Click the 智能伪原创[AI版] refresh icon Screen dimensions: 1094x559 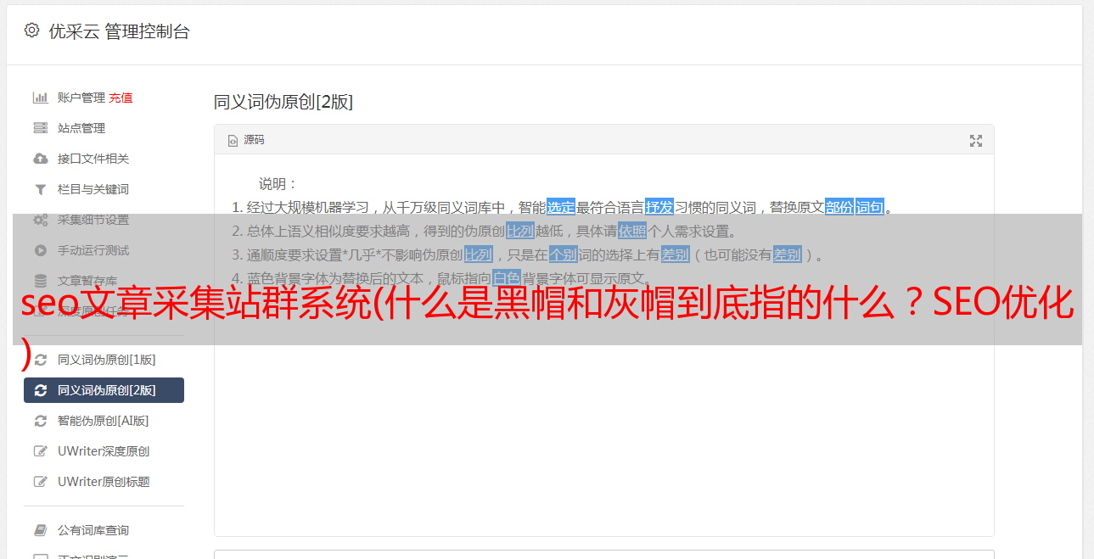40,421
